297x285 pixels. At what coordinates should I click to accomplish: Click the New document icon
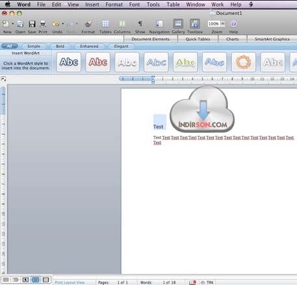(x=6, y=23)
